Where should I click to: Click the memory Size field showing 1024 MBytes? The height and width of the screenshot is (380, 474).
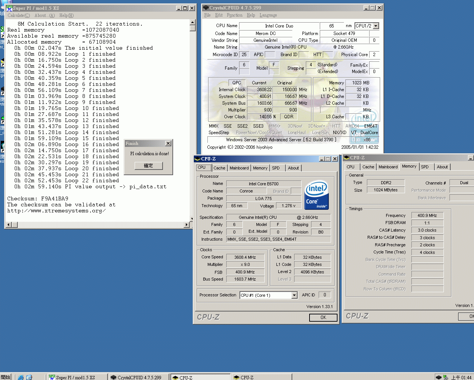click(386, 190)
